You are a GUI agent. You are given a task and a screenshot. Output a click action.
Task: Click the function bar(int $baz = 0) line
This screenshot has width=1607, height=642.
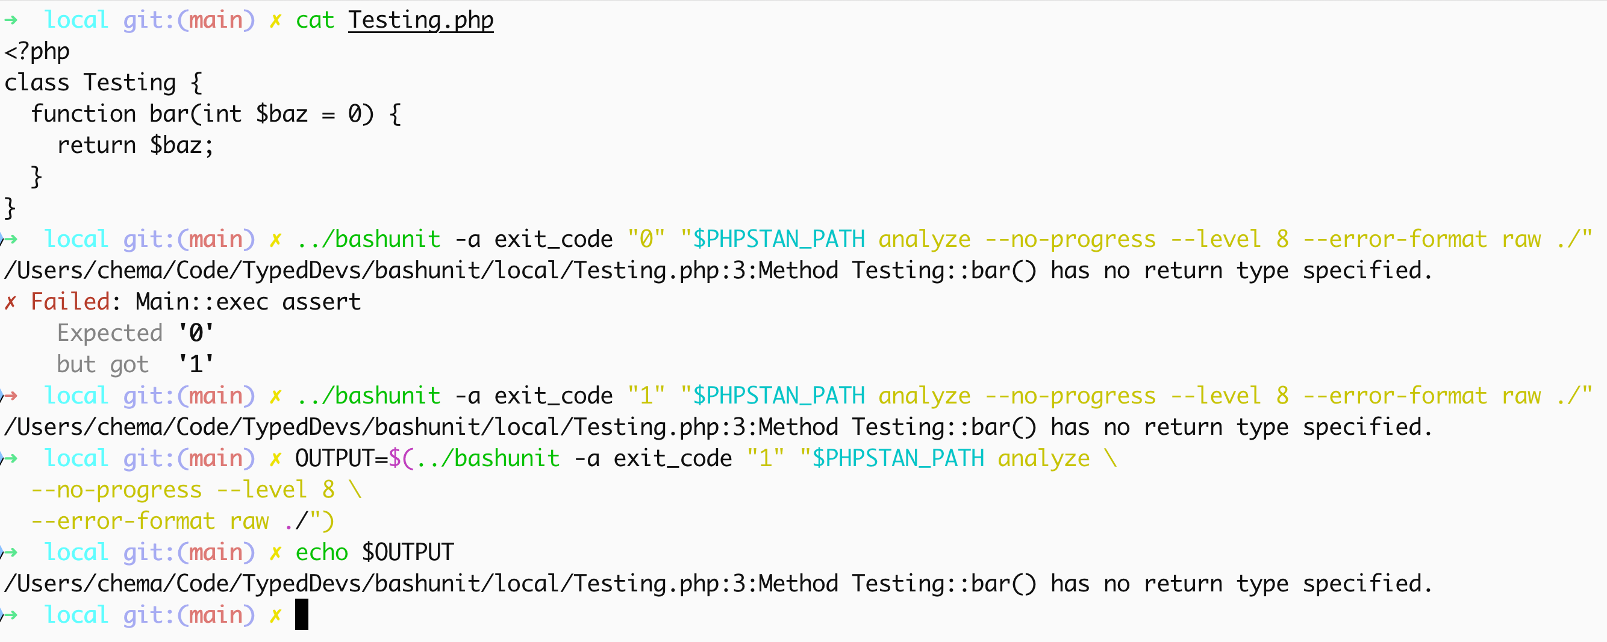pos(216,114)
